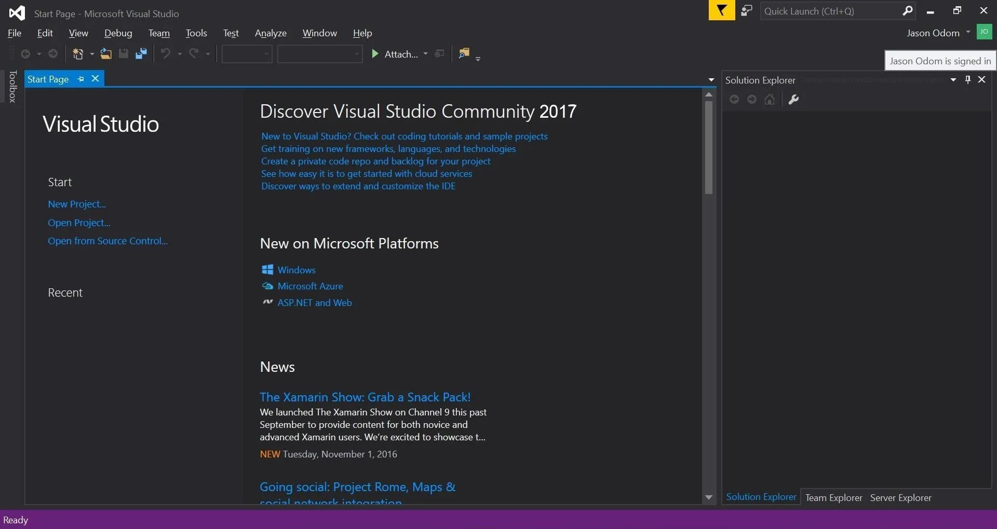The width and height of the screenshot is (997, 529).
Task: Expand the Navigate Backward history dropdown
Action: tap(39, 54)
